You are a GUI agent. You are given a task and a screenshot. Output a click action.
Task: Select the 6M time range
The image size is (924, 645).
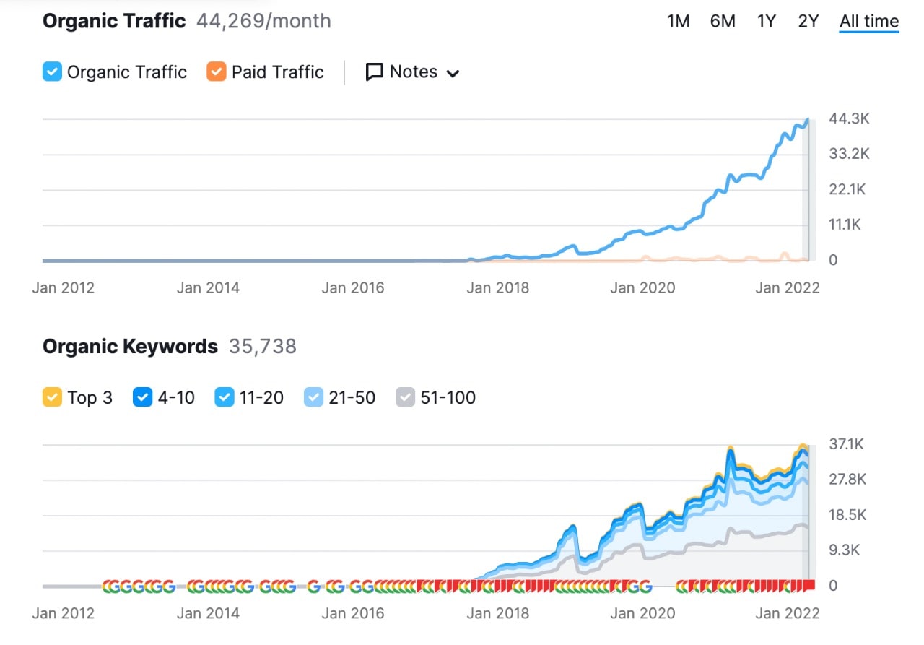click(x=722, y=22)
